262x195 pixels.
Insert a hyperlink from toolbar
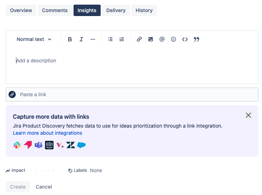point(139,39)
